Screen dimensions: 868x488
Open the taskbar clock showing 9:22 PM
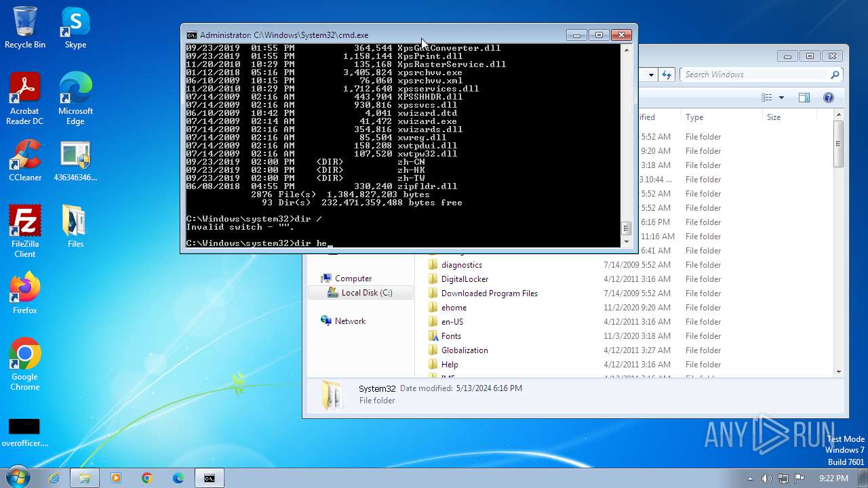click(x=833, y=479)
